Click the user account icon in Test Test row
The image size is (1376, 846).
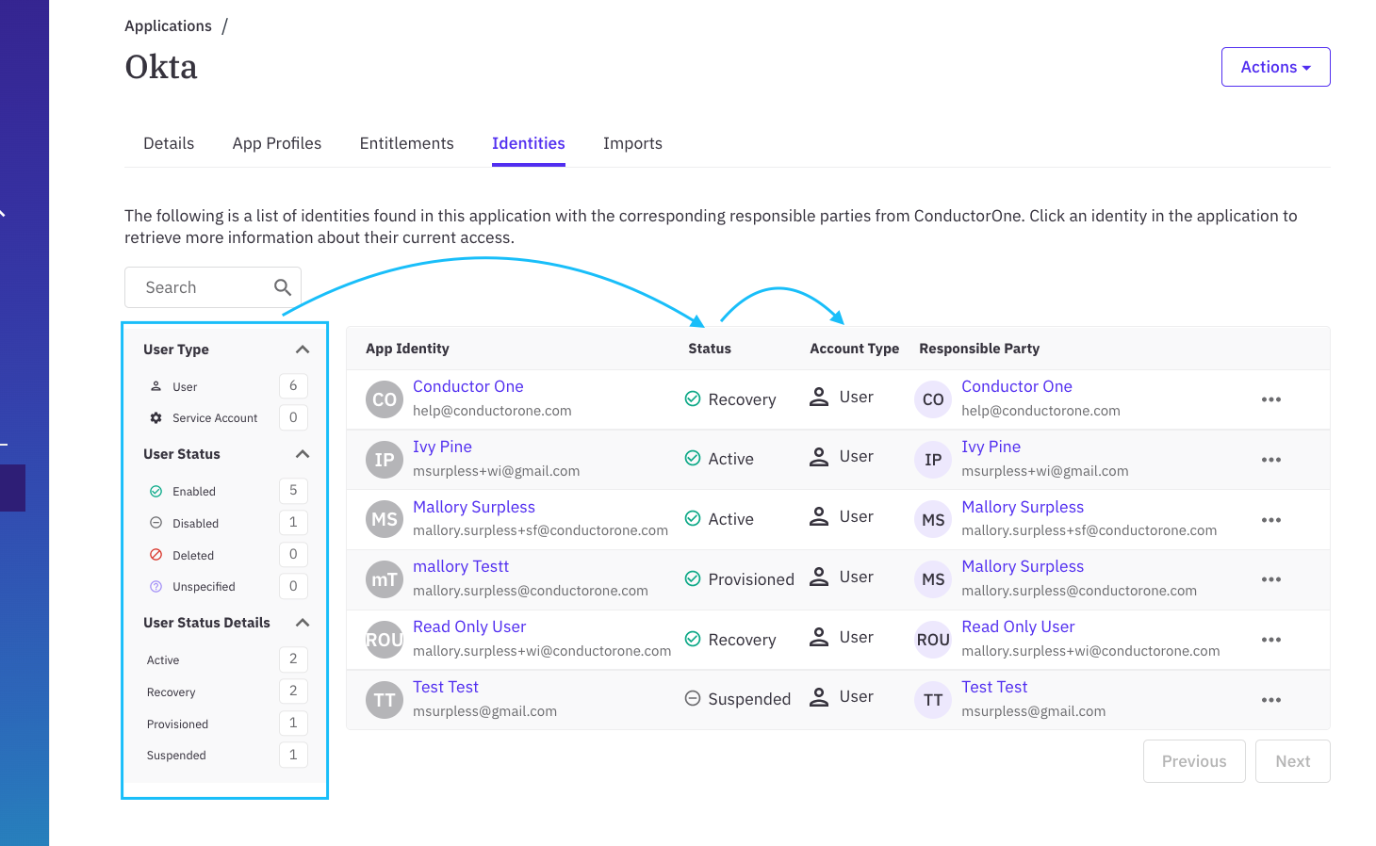pyautogui.click(x=819, y=696)
